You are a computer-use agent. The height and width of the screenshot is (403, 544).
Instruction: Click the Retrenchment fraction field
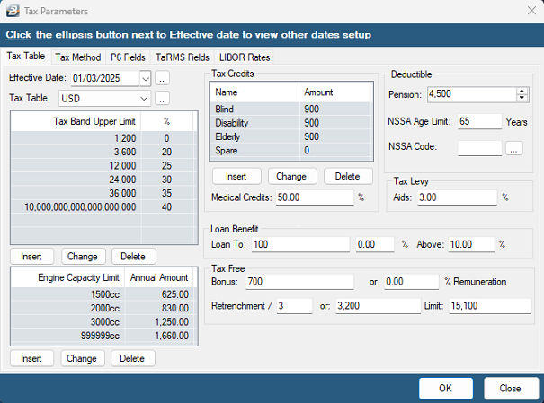coord(294,306)
